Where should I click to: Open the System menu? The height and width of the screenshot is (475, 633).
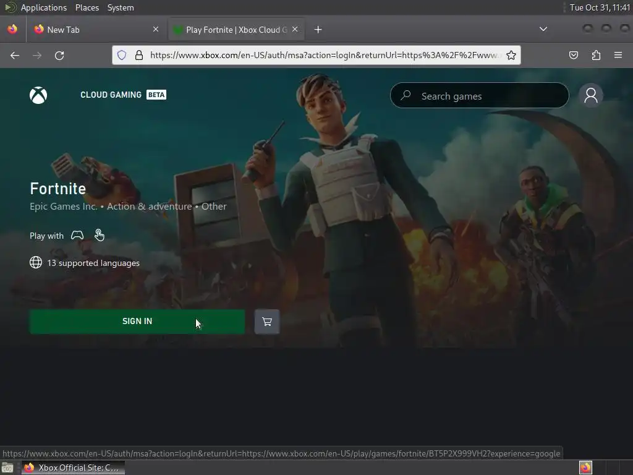coord(121,7)
